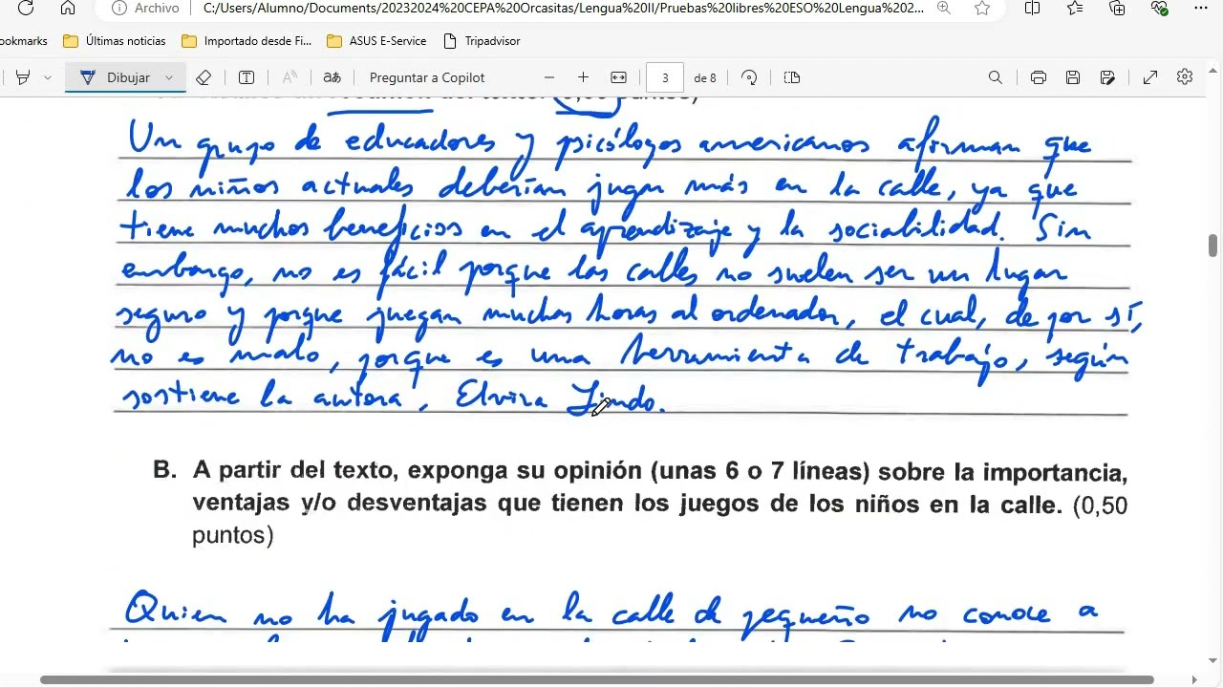The height and width of the screenshot is (688, 1223).
Task: Select the highlighter tool
Action: coord(23,77)
